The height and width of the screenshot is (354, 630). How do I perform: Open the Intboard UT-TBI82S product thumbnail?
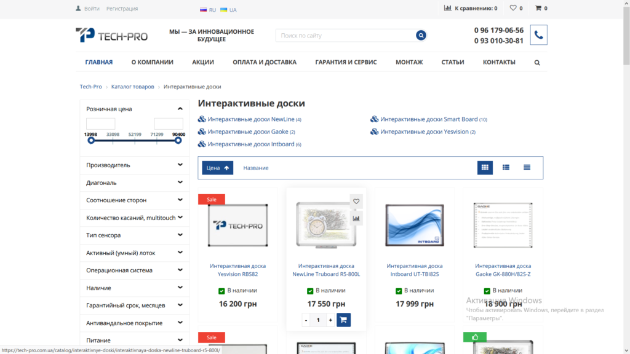(x=415, y=225)
